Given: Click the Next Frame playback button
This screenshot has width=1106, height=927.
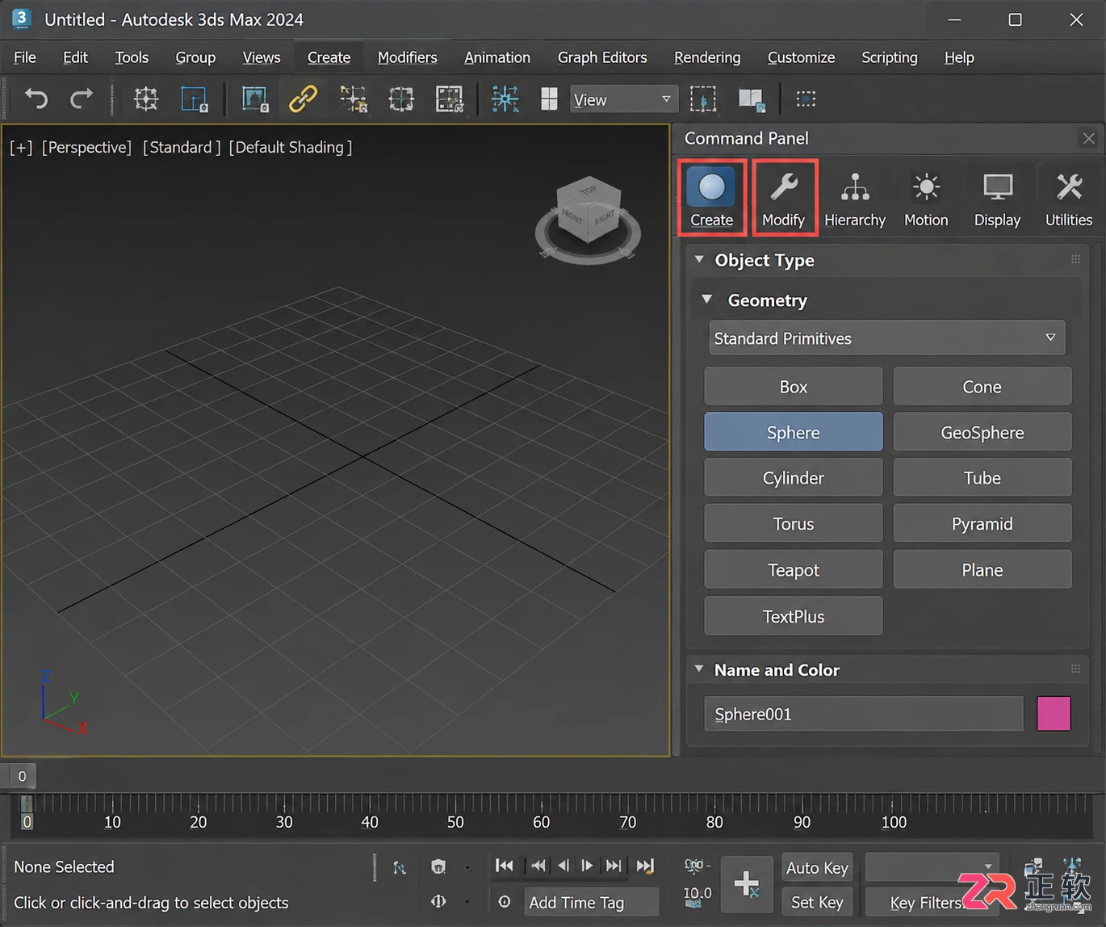Looking at the screenshot, I should click(x=614, y=866).
